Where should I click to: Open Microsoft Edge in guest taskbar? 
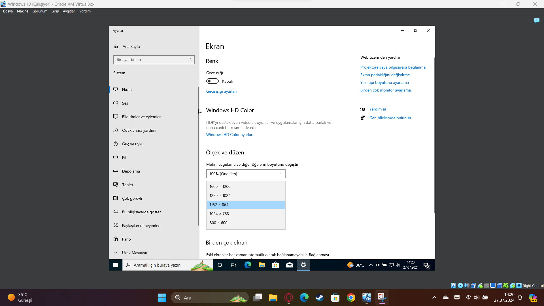point(248,265)
